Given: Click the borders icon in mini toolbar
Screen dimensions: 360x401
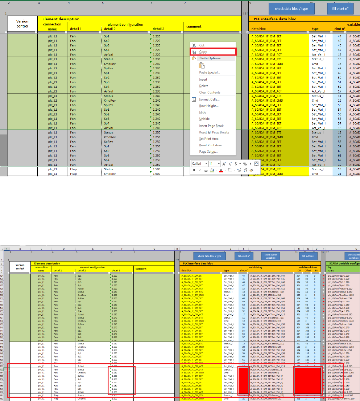Looking at the screenshot, I should click(x=230, y=170).
